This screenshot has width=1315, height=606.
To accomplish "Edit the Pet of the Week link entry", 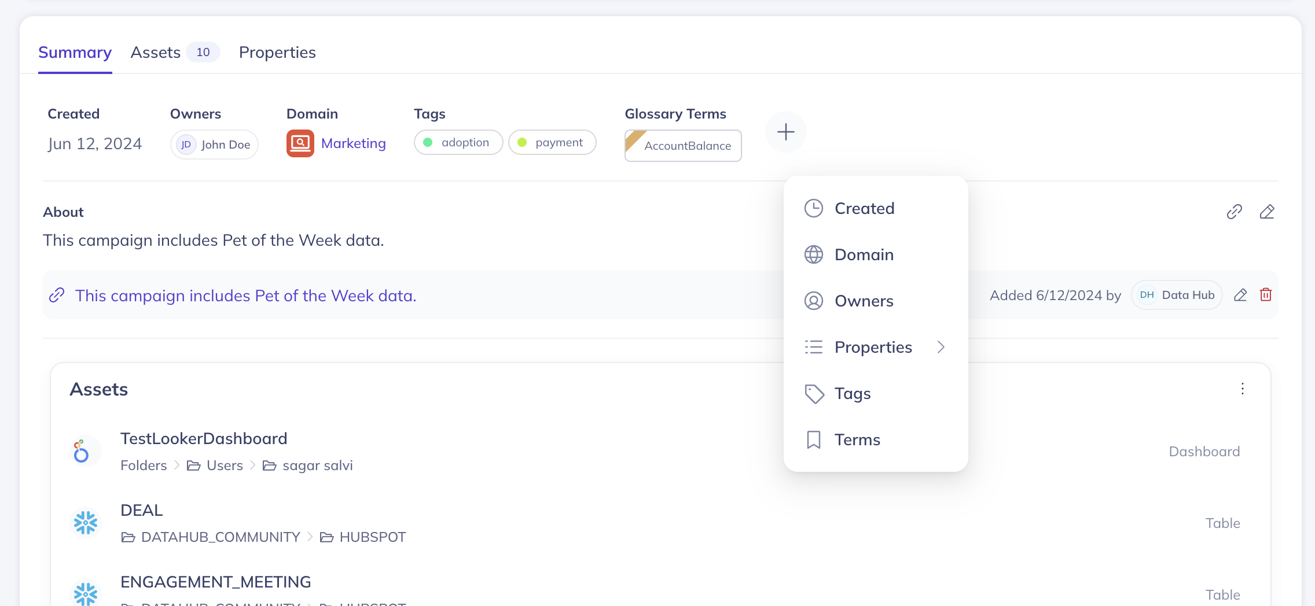I will coord(1240,295).
